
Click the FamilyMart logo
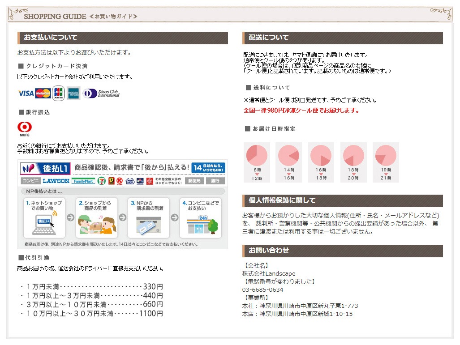click(x=83, y=181)
